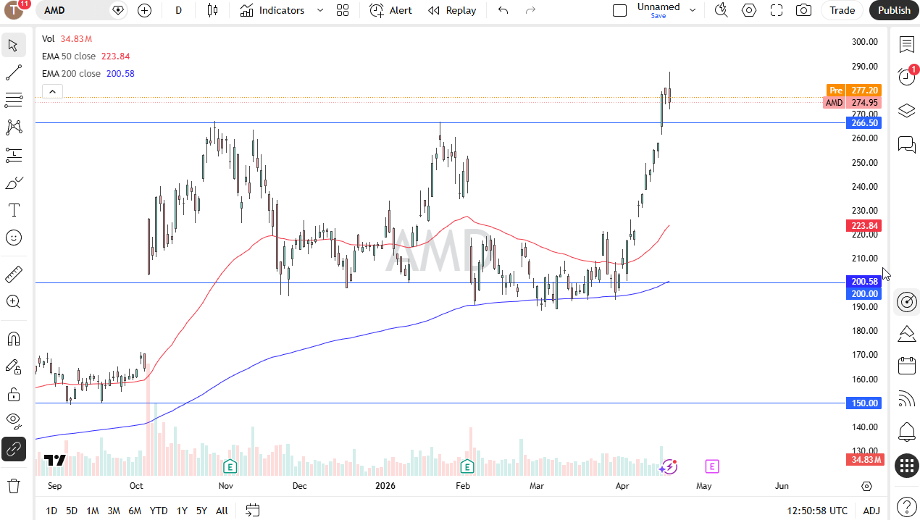
Task: Lock all drawing tools
Action: (13, 394)
